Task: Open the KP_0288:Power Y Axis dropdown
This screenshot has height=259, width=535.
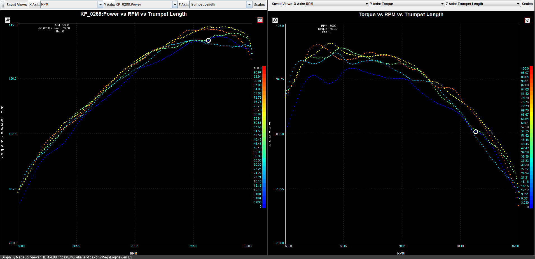Action: point(175,4)
